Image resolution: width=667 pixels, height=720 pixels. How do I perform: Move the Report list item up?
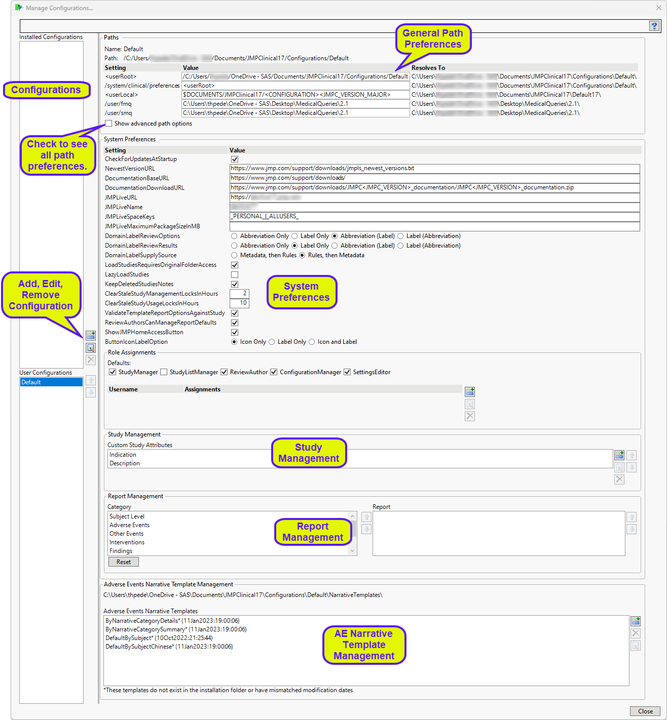(x=632, y=517)
